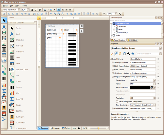Click the Report Explorer search field

pyautogui.click(x=135, y=21)
